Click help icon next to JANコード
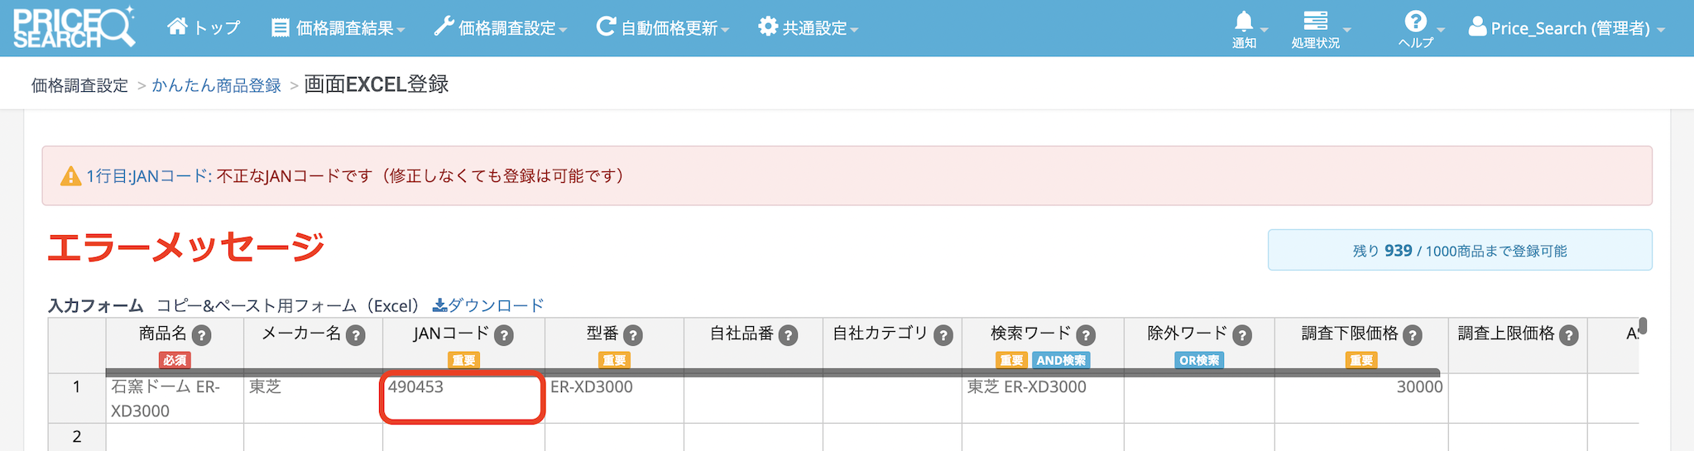The height and width of the screenshot is (451, 1694). click(x=503, y=335)
